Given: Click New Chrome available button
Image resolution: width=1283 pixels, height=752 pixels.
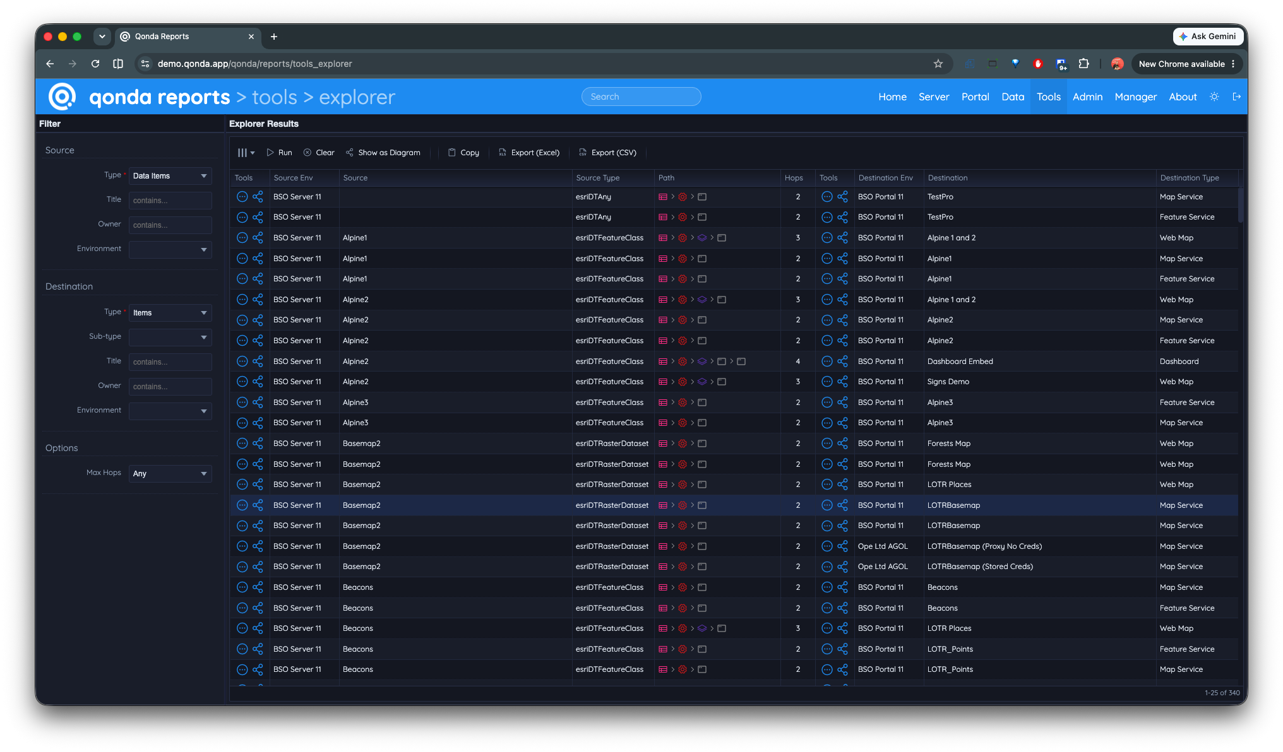Looking at the screenshot, I should pos(1187,64).
